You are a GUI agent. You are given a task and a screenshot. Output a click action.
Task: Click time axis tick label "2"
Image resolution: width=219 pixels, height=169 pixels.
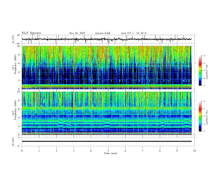pos(56,151)
